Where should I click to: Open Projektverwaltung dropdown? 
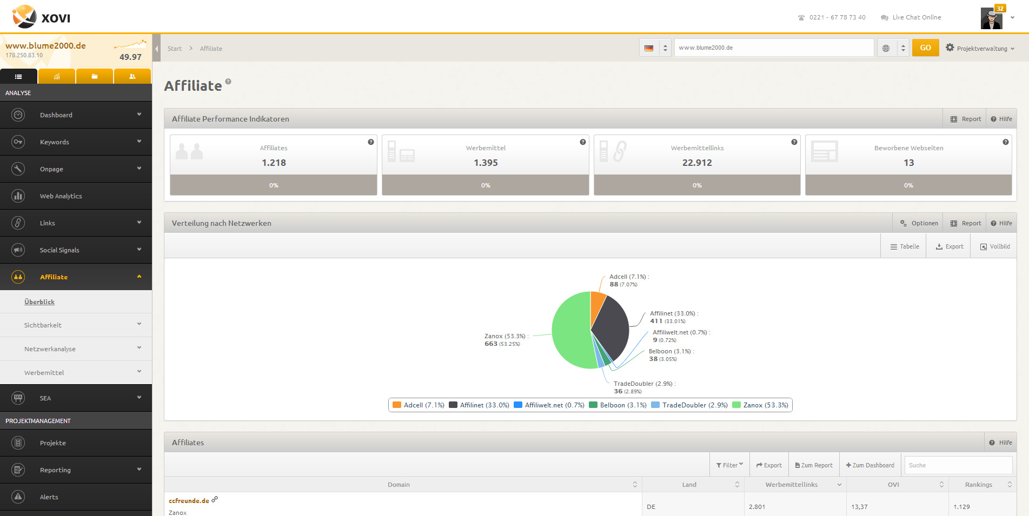click(x=980, y=48)
